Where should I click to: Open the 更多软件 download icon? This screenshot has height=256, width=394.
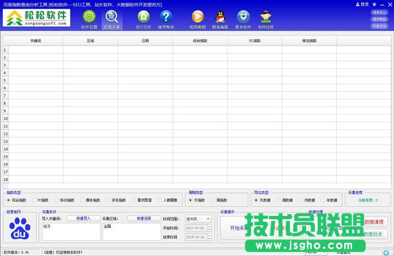[243, 17]
